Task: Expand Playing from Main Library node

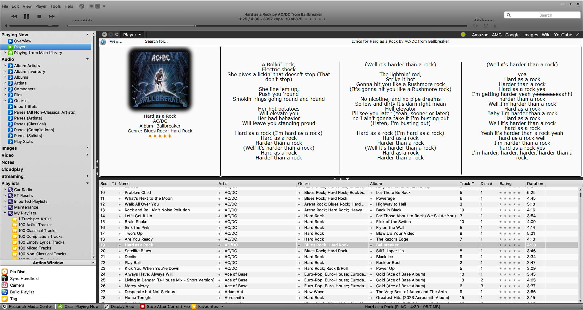Action: tap(5, 53)
